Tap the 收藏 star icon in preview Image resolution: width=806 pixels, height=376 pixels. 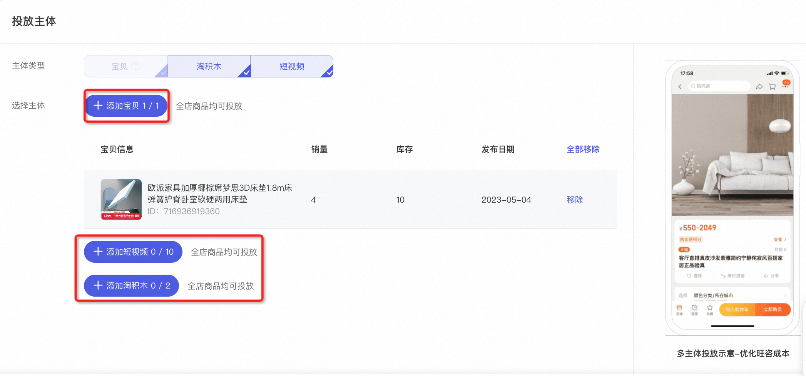click(710, 309)
